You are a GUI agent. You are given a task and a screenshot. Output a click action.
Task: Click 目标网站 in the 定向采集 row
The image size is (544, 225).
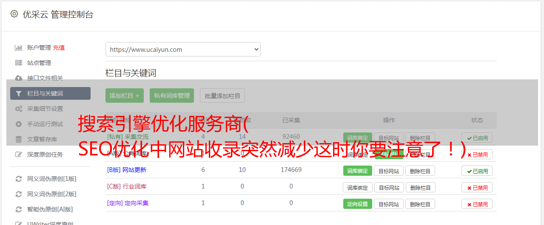click(389, 204)
